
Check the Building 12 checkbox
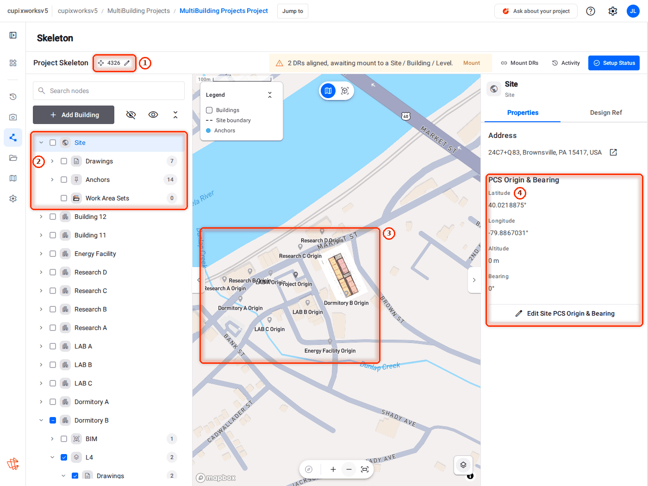pos(53,217)
